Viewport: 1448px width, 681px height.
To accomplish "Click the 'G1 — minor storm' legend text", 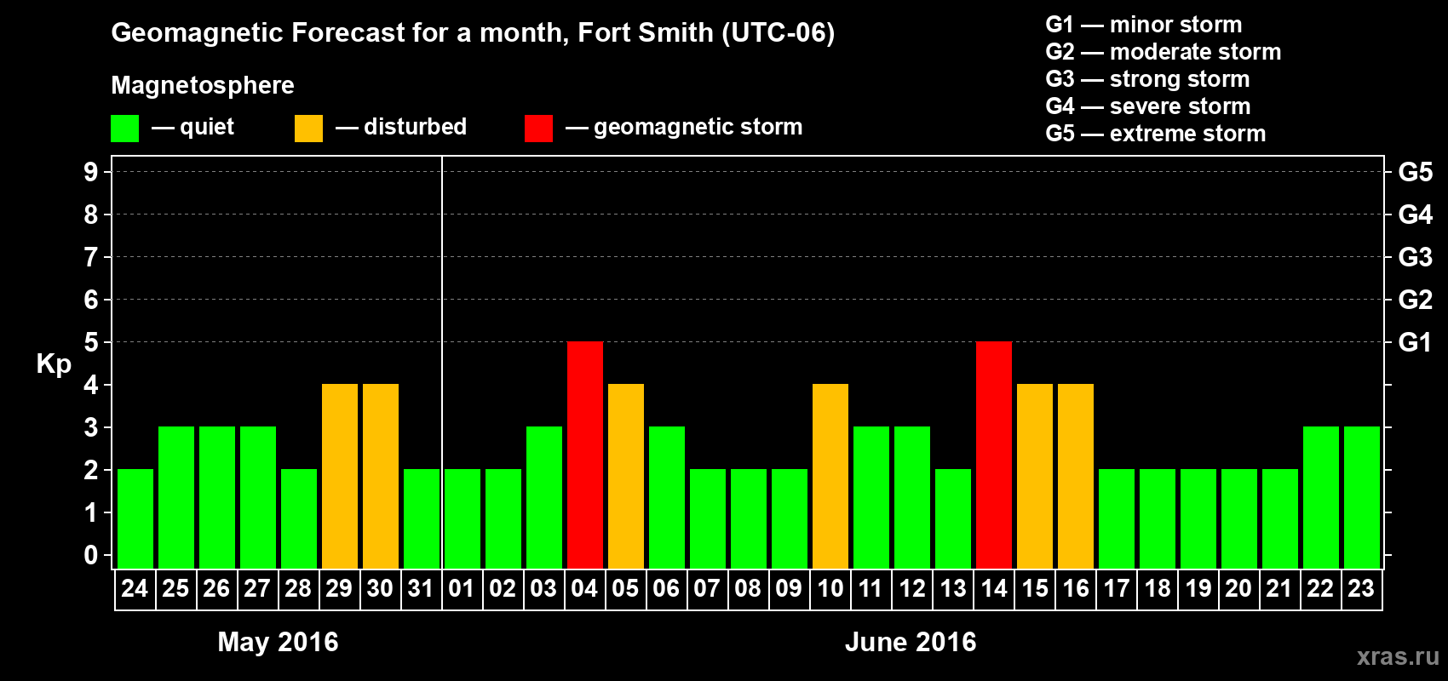I will tap(1144, 25).
